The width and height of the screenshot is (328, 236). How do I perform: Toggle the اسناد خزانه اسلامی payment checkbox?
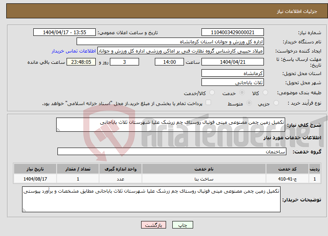pyautogui.click(x=208, y=103)
